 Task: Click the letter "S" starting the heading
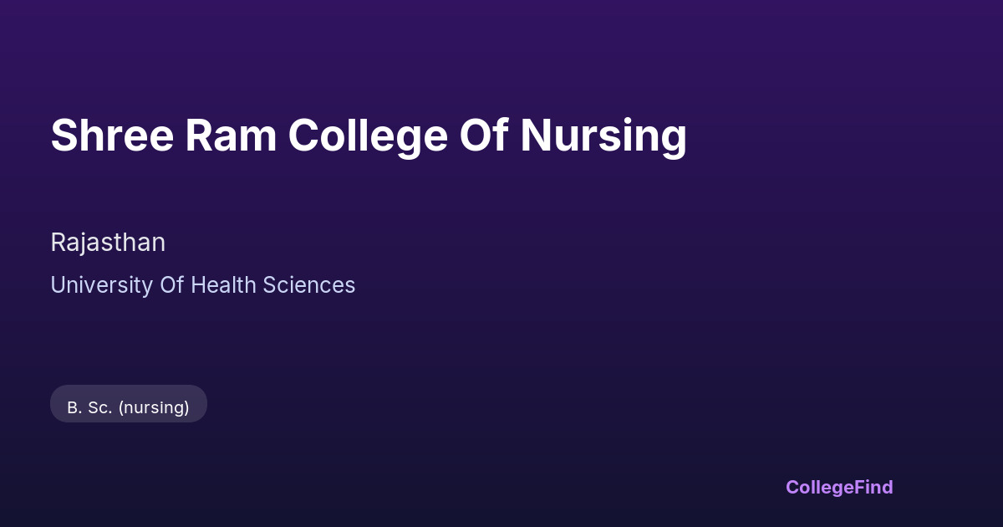click(61, 136)
